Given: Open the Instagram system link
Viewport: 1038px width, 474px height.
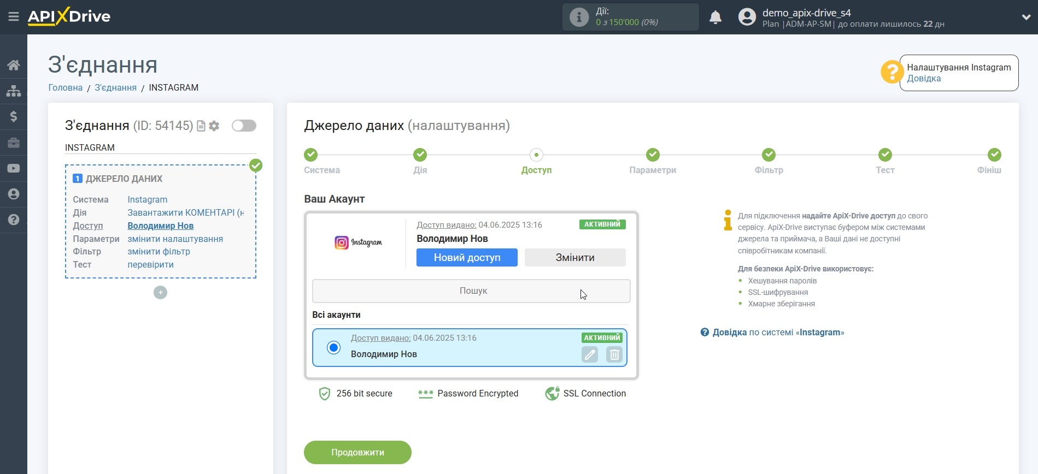Looking at the screenshot, I should coord(147,200).
